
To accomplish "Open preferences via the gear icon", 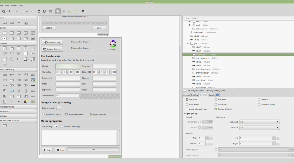I will click(83, 11).
